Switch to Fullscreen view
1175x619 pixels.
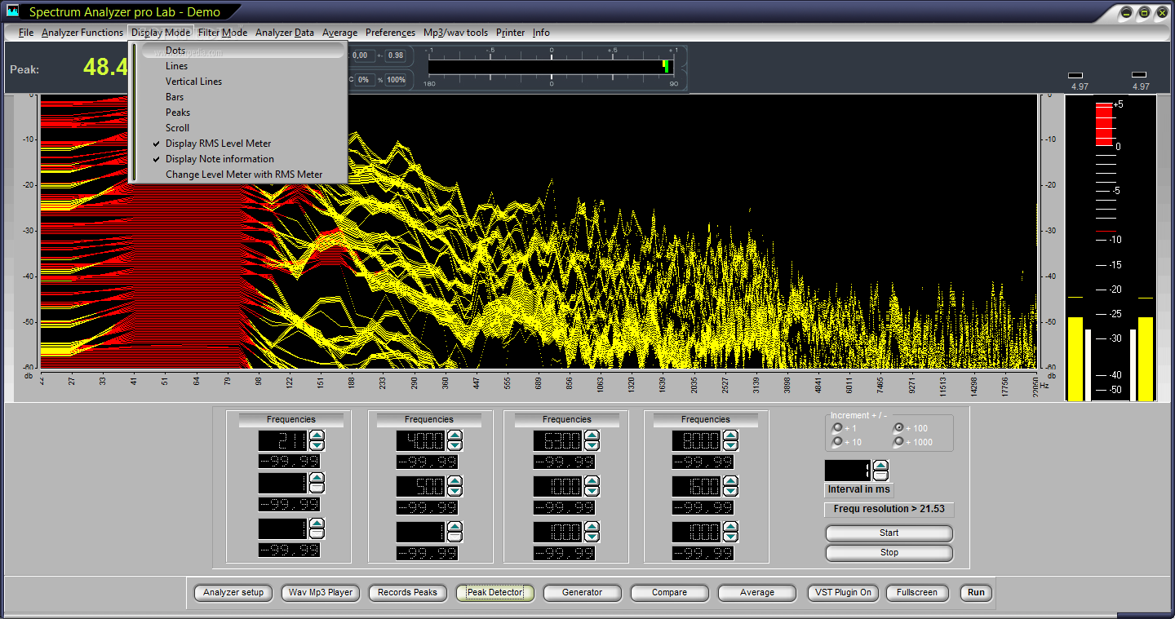coord(917,593)
